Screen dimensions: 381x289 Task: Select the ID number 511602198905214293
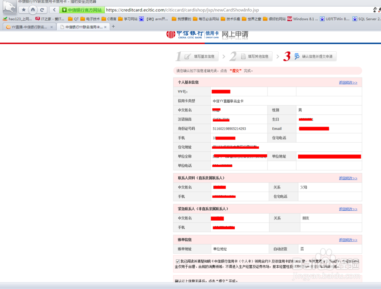229,129
